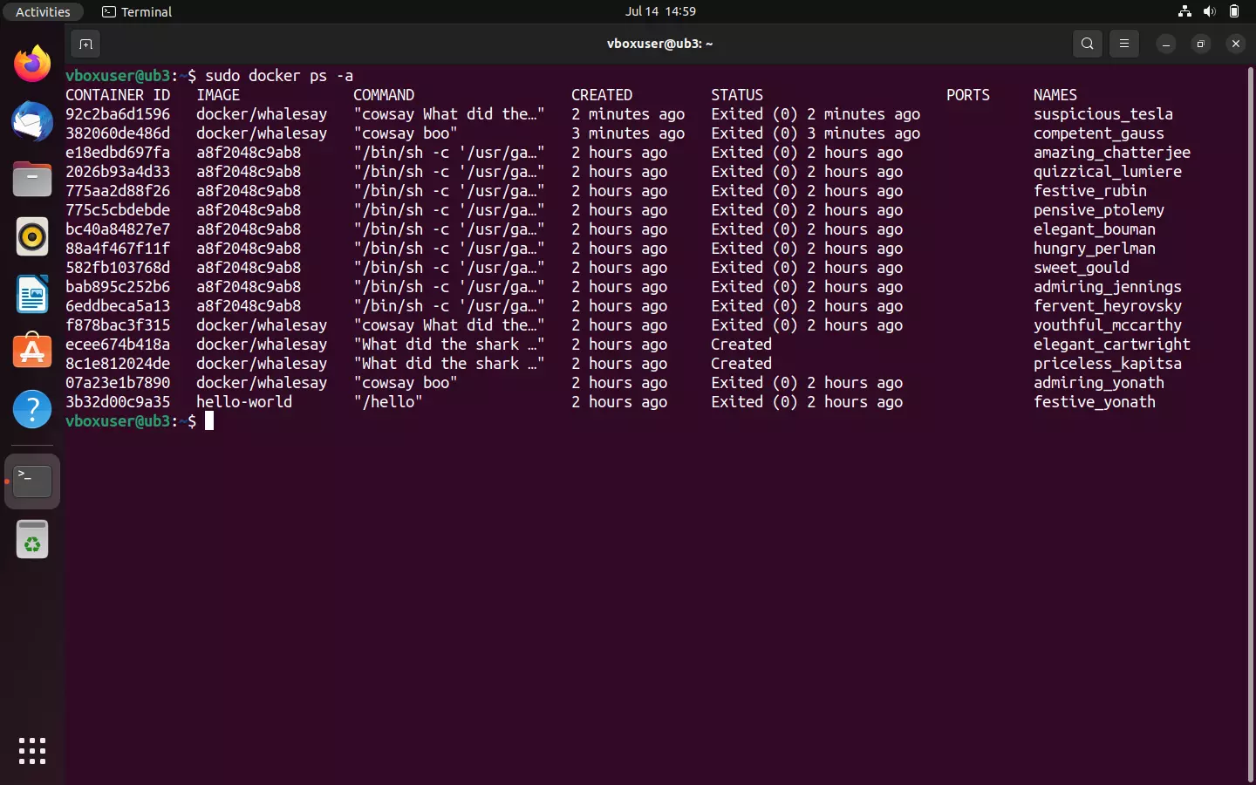The height and width of the screenshot is (785, 1256).
Task: Open Thunderbird mail client
Action: [32, 122]
